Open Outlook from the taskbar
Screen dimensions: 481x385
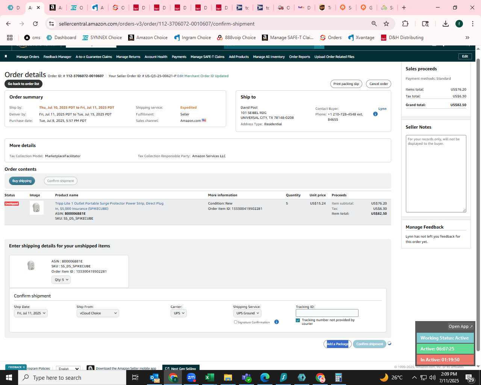[155, 377]
